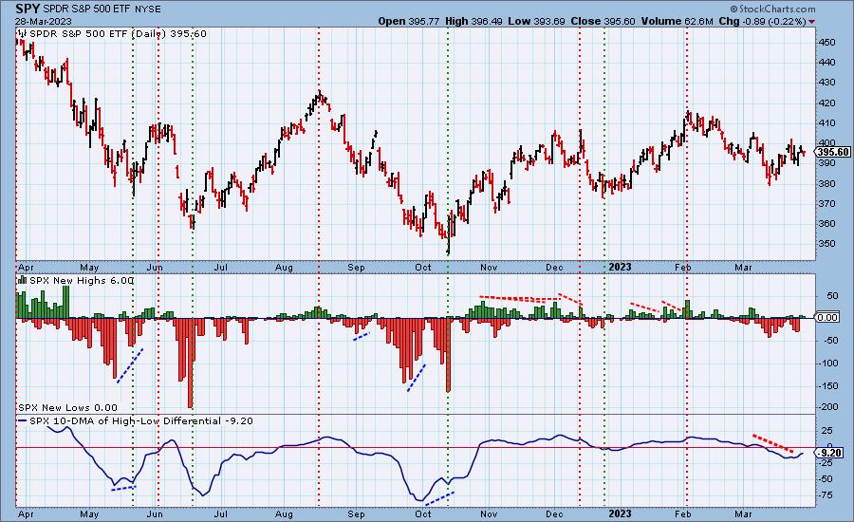854x522 pixels.
Task: Click the 395.60 current price tag on axis
Action: tap(833, 152)
